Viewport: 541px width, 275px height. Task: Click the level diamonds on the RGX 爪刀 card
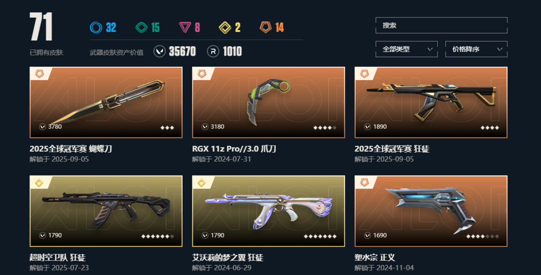coord(325,127)
